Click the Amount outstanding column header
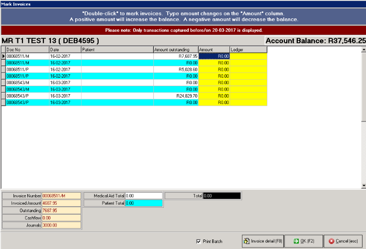 175,50
